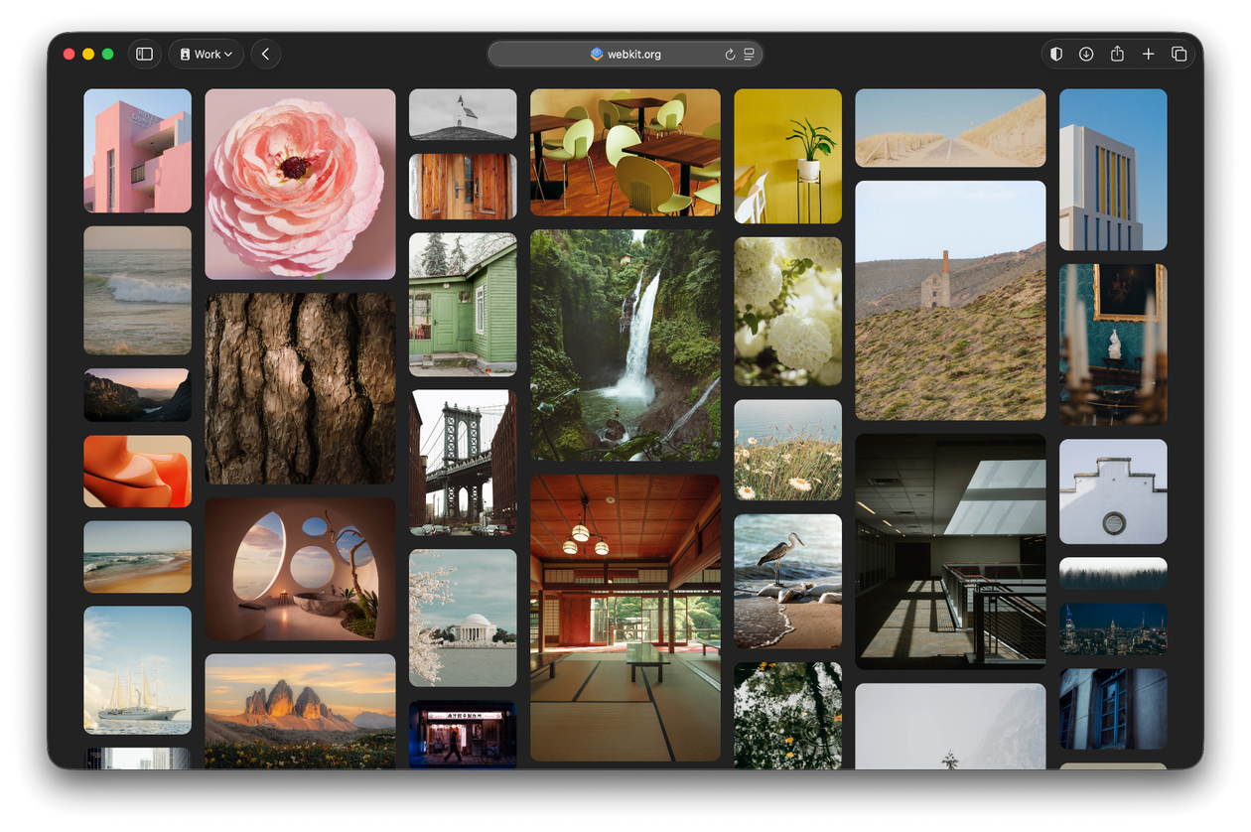1251x832 pixels.
Task: Go back to the previous page
Action: pyautogui.click(x=265, y=55)
